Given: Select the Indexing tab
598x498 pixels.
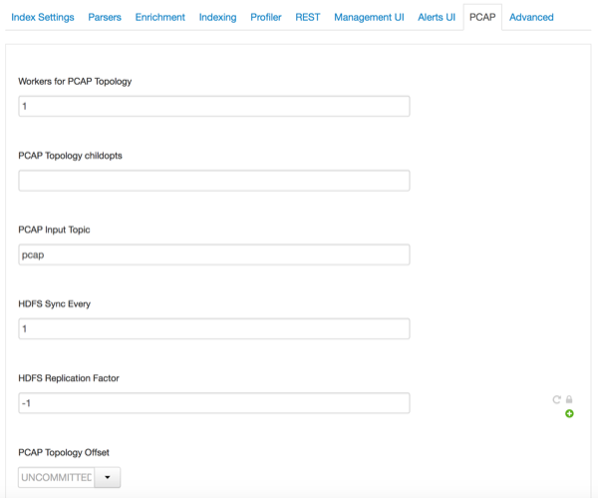Looking at the screenshot, I should [217, 17].
